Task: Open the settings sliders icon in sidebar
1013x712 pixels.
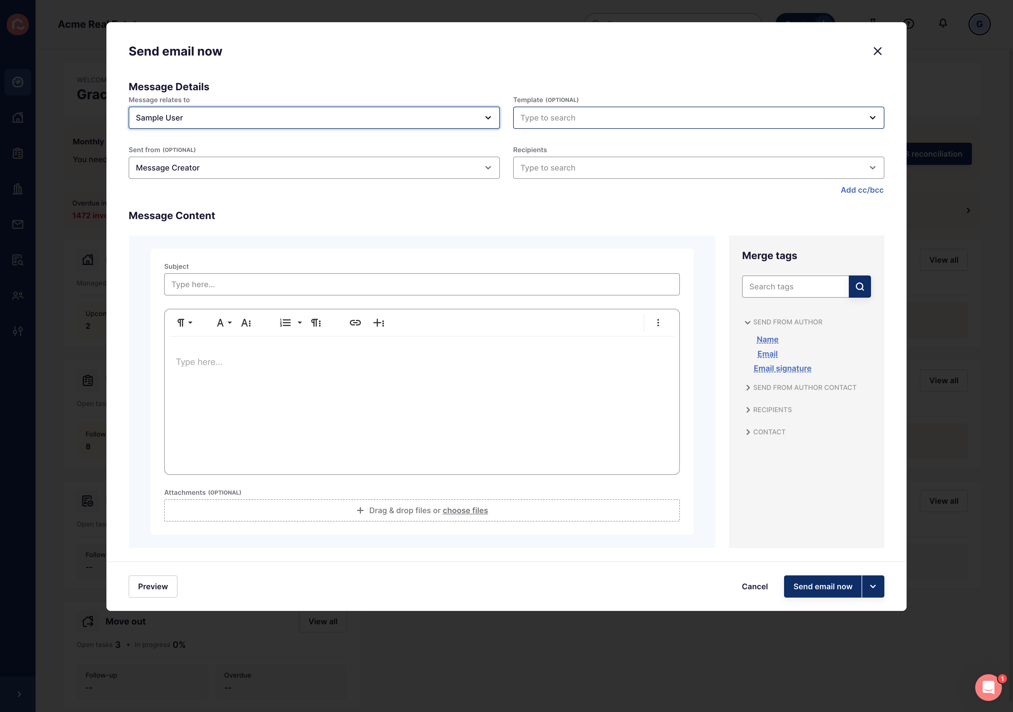Action: click(x=18, y=331)
